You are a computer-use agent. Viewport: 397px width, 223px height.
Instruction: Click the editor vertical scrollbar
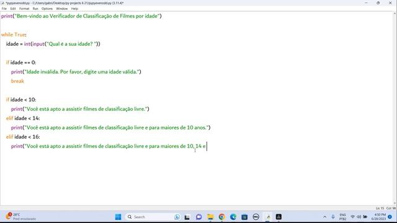tap(395, 108)
